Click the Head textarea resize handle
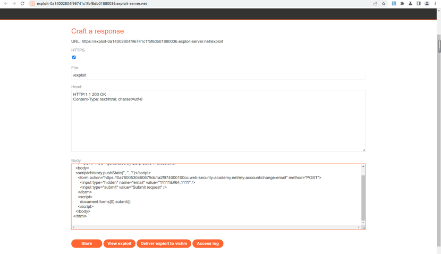Viewport: 441px width, 254px height. tap(363, 150)
